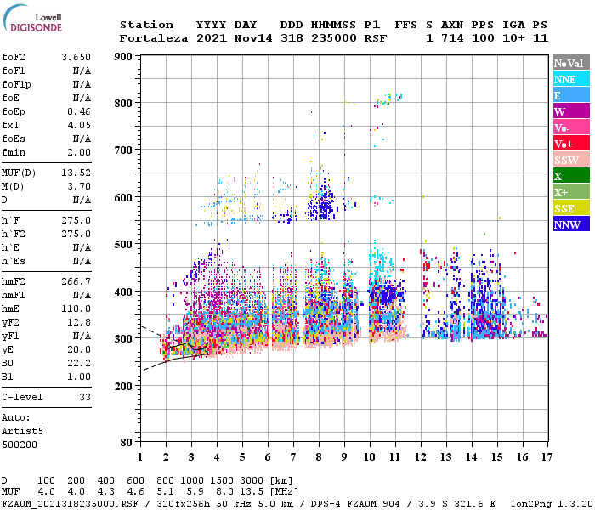Click the FZAOM_2021318235000.RSF file name
Image resolution: width=595 pixels, height=510 pixels.
click(71, 503)
